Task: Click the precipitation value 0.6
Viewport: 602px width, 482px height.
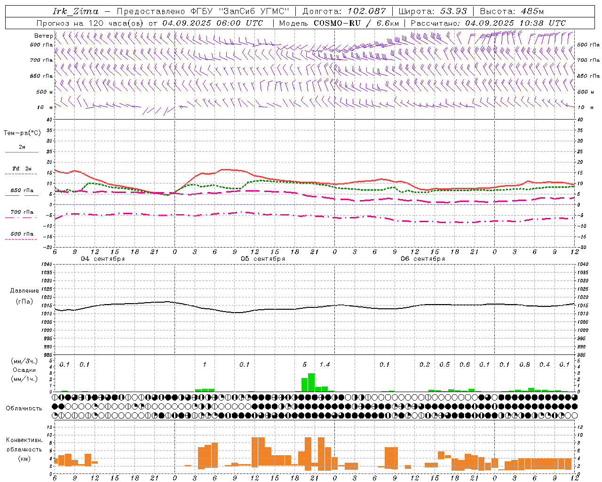Action: tap(465, 365)
